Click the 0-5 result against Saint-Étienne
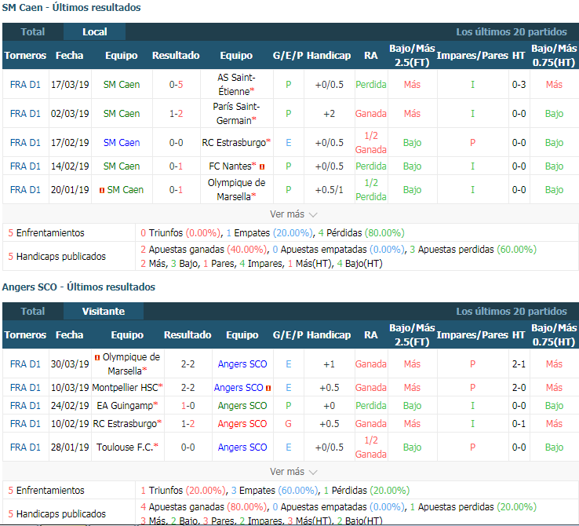Image resolution: width=579 pixels, height=526 pixels. pos(177,85)
